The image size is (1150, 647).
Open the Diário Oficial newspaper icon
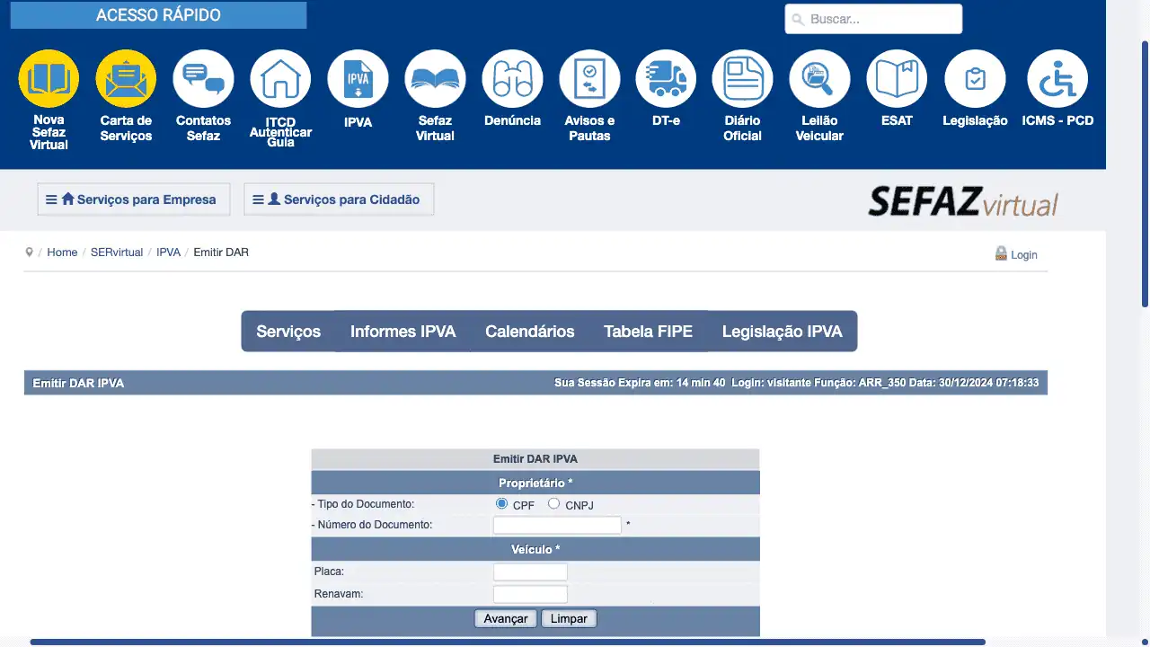pyautogui.click(x=742, y=80)
